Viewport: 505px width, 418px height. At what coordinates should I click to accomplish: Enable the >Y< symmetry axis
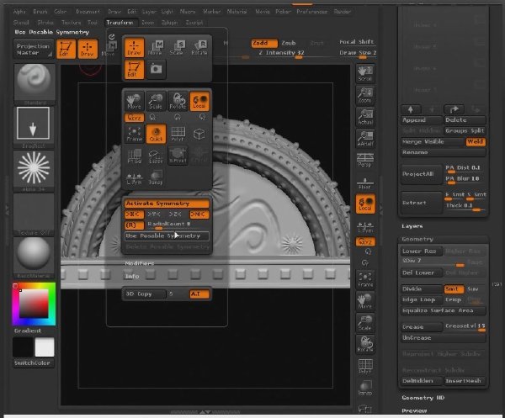(x=155, y=214)
